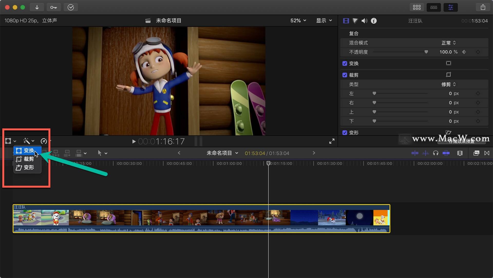Uncheck the 裁剪 crop checkbox
The image size is (493, 278).
345,75
